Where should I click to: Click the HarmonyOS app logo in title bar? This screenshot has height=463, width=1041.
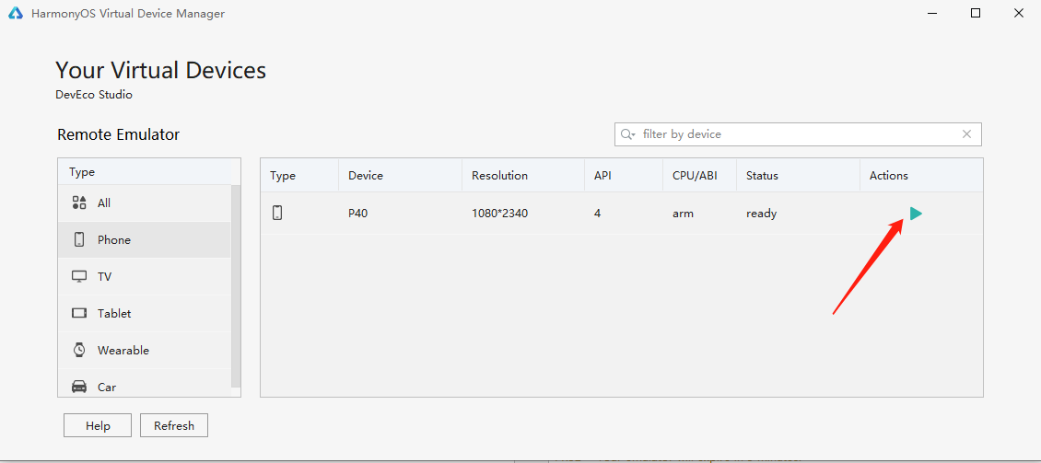(16, 13)
